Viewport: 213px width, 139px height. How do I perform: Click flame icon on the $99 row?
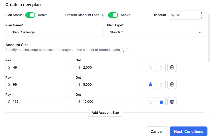pyautogui.click(x=161, y=84)
